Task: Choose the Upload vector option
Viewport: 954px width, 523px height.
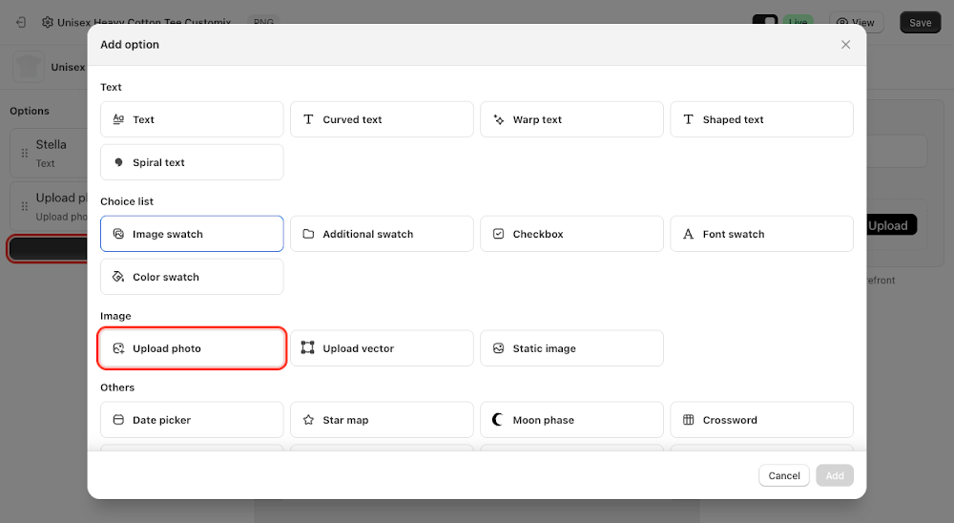Action: 382,348
